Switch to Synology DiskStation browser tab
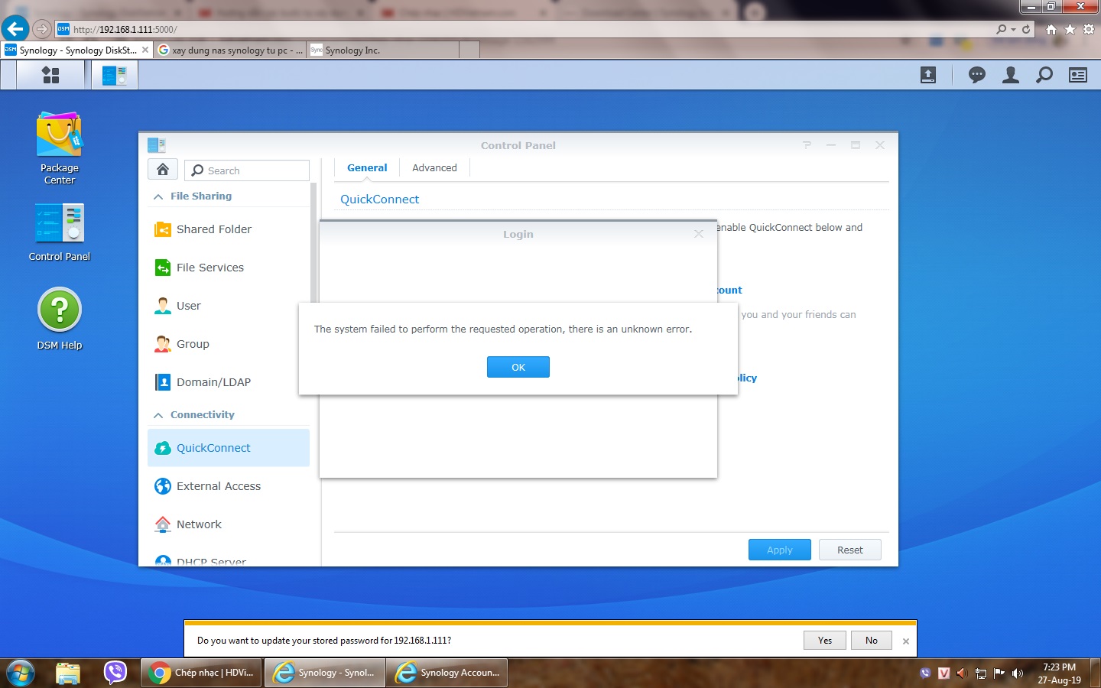 (76, 50)
